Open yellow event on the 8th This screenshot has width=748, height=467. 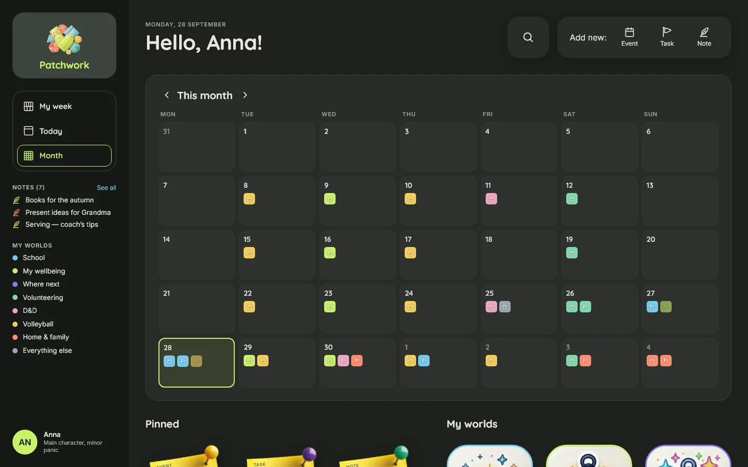click(249, 199)
